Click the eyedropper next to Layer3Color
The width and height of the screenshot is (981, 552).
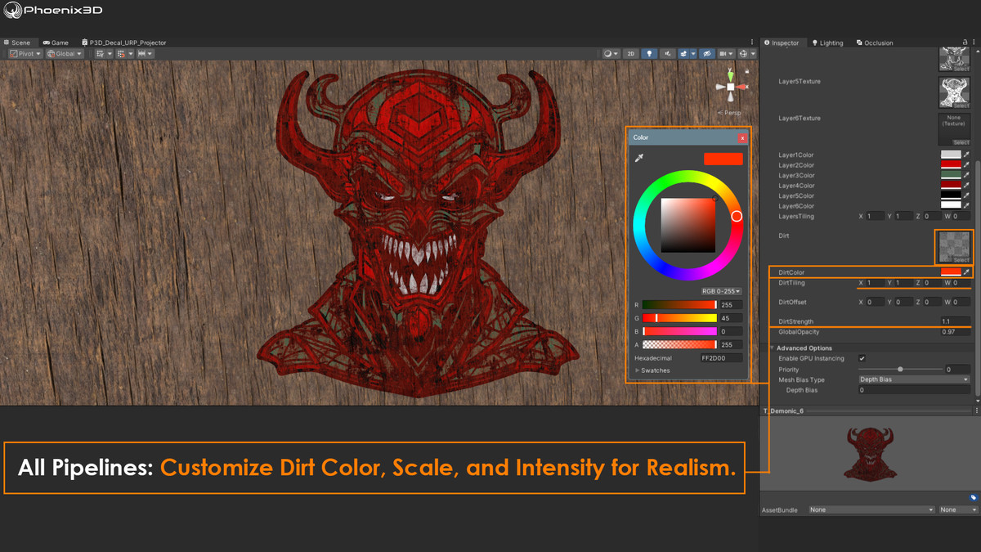(966, 175)
